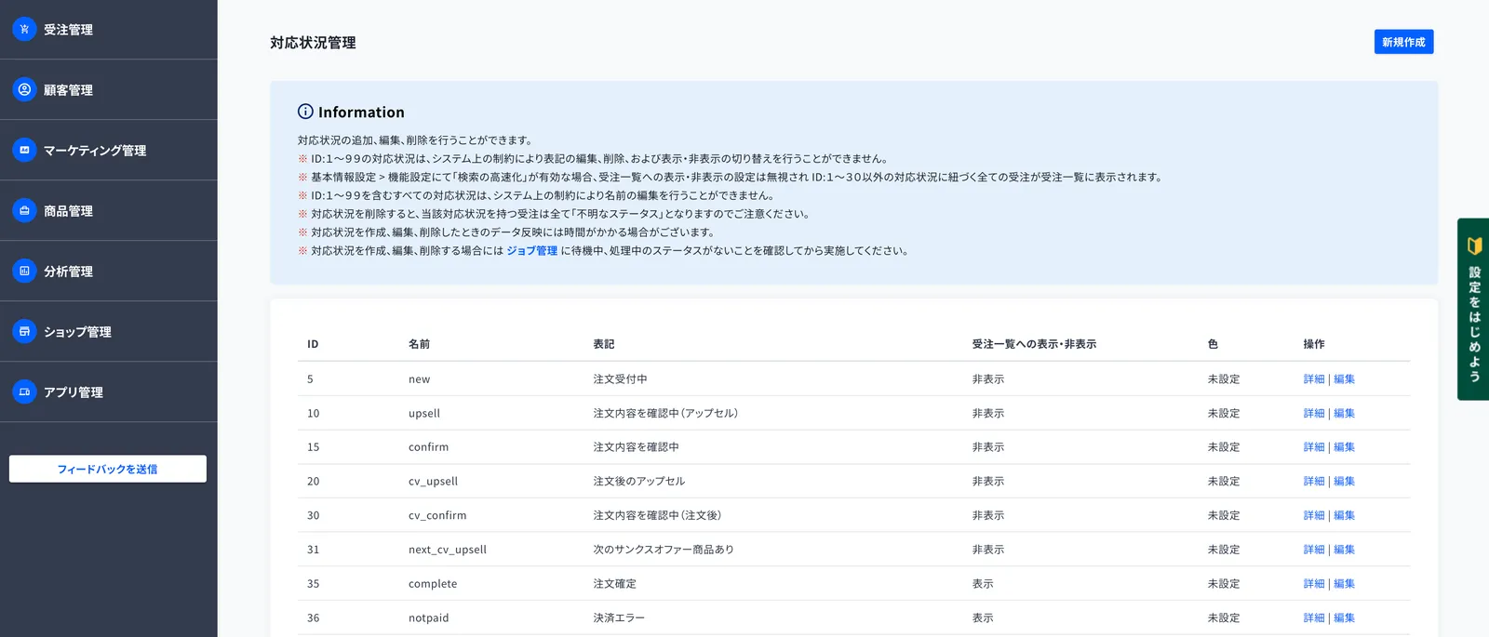This screenshot has height=637, width=1489.
Task: Click the 新規作成 button
Action: coord(1403,42)
